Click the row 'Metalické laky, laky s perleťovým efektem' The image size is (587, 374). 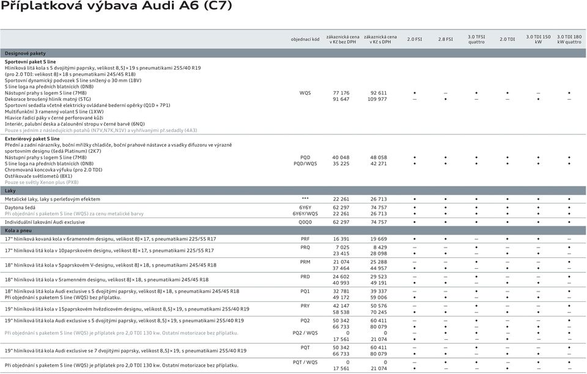[293, 199]
